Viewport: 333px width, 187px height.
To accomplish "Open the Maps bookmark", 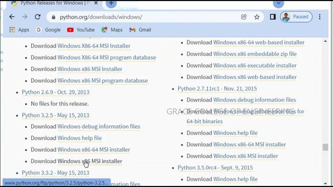I will point(112,30).
